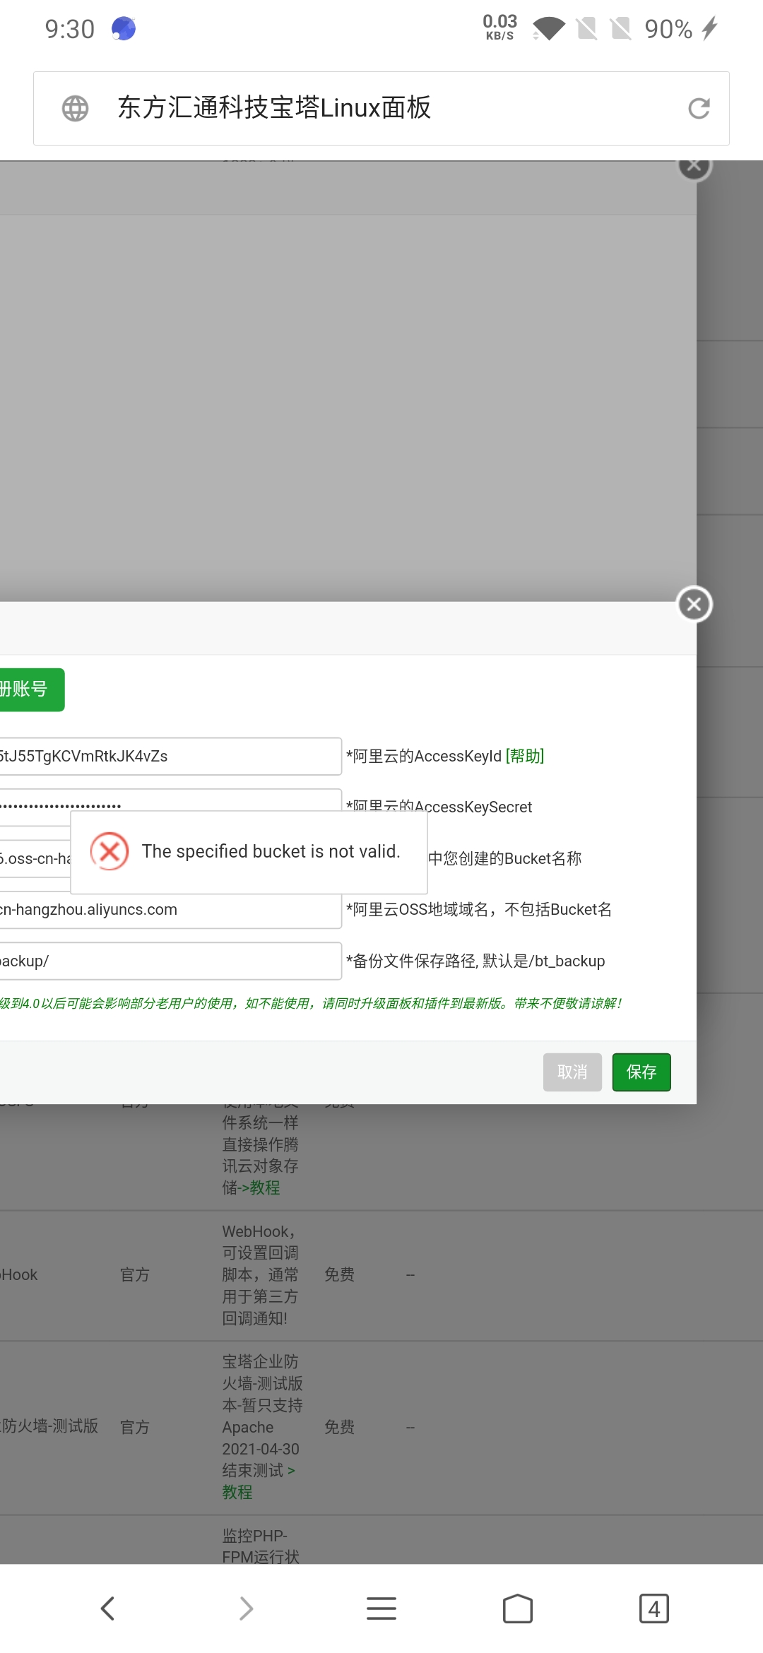The width and height of the screenshot is (763, 1653).
Task: Go back with browser back arrow
Action: [107, 1608]
